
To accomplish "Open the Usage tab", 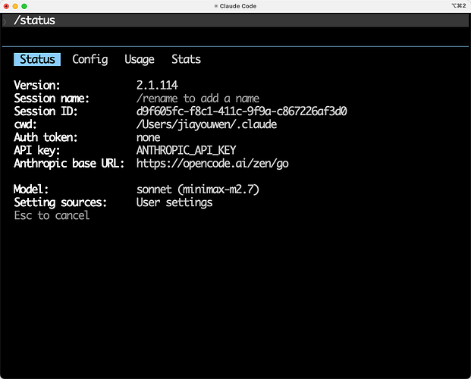I will (140, 59).
